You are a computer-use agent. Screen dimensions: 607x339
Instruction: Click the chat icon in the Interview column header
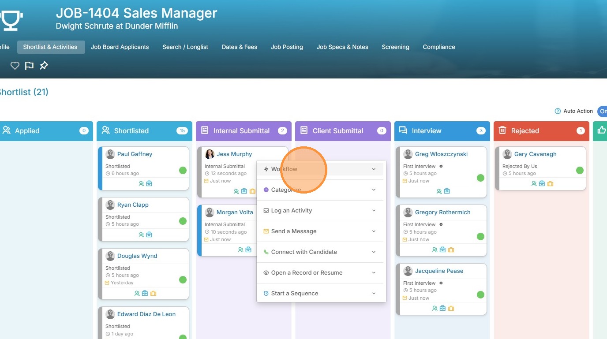click(403, 130)
